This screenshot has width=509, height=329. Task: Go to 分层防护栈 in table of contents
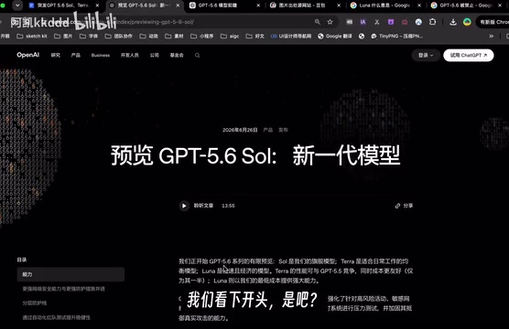pyautogui.click(x=35, y=303)
